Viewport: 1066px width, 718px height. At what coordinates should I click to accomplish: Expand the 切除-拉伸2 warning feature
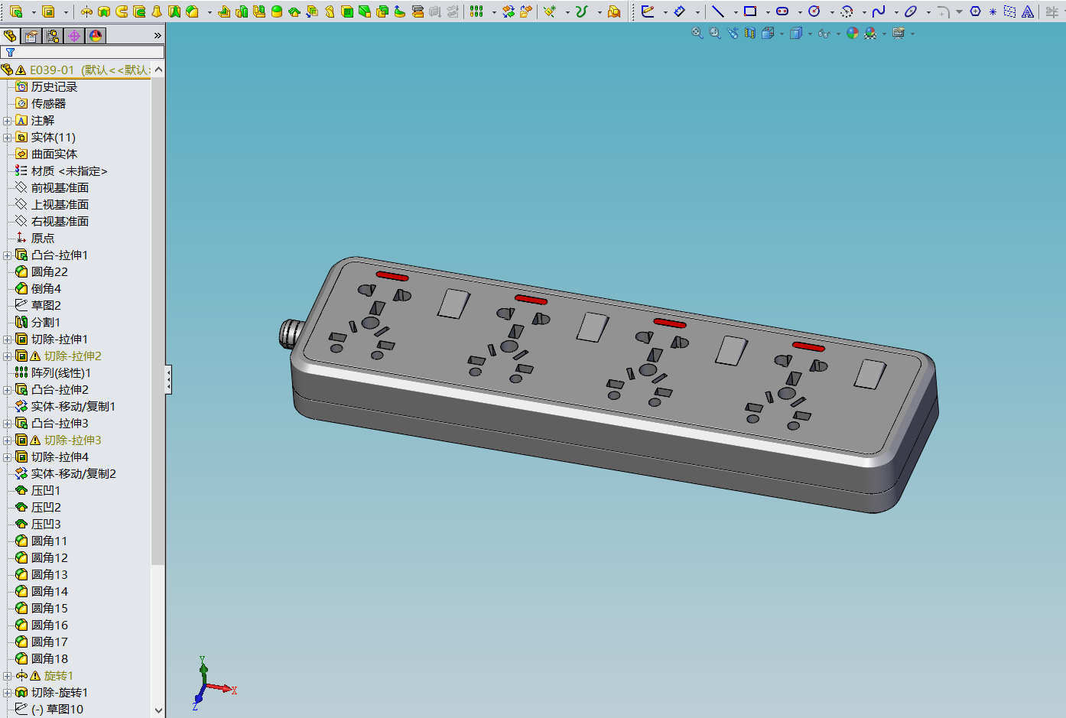click(7, 356)
